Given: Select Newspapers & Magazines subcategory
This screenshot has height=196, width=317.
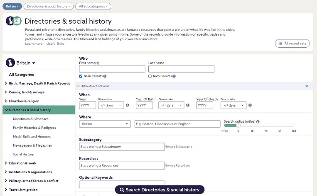Looking at the screenshot, I should 32,145.
